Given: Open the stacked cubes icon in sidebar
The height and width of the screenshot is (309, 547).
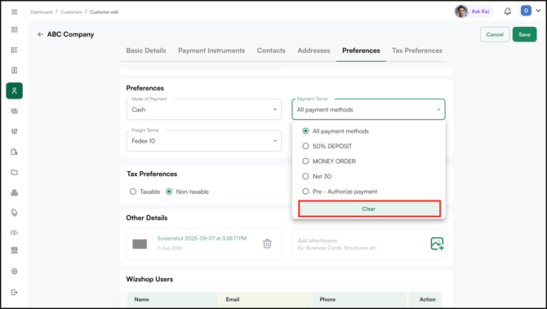Looking at the screenshot, I should click(15, 192).
